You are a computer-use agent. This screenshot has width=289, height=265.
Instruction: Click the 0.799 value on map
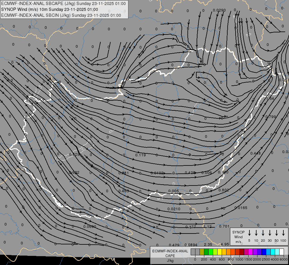coord(271,117)
